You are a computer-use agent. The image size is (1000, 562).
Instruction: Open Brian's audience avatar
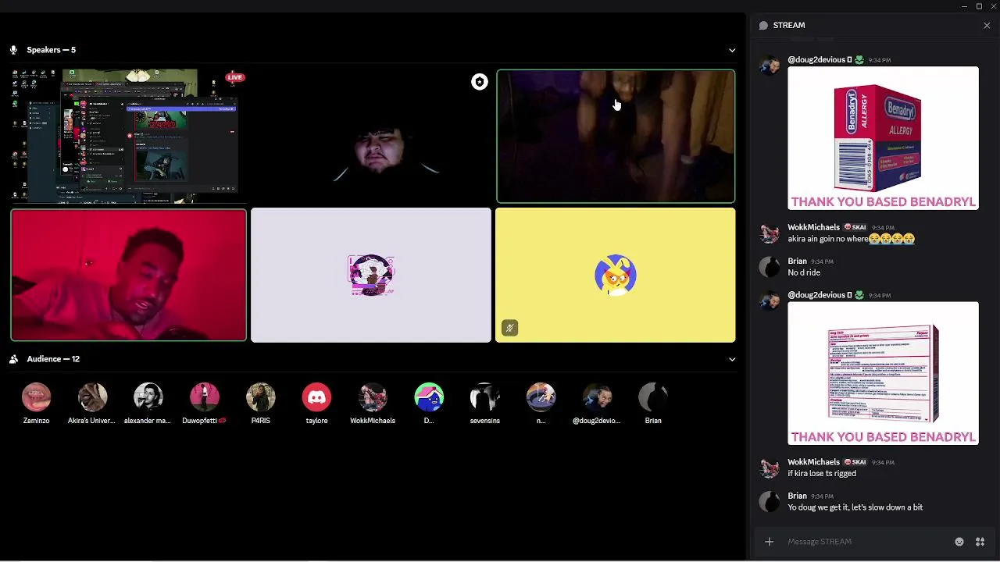[x=653, y=397]
